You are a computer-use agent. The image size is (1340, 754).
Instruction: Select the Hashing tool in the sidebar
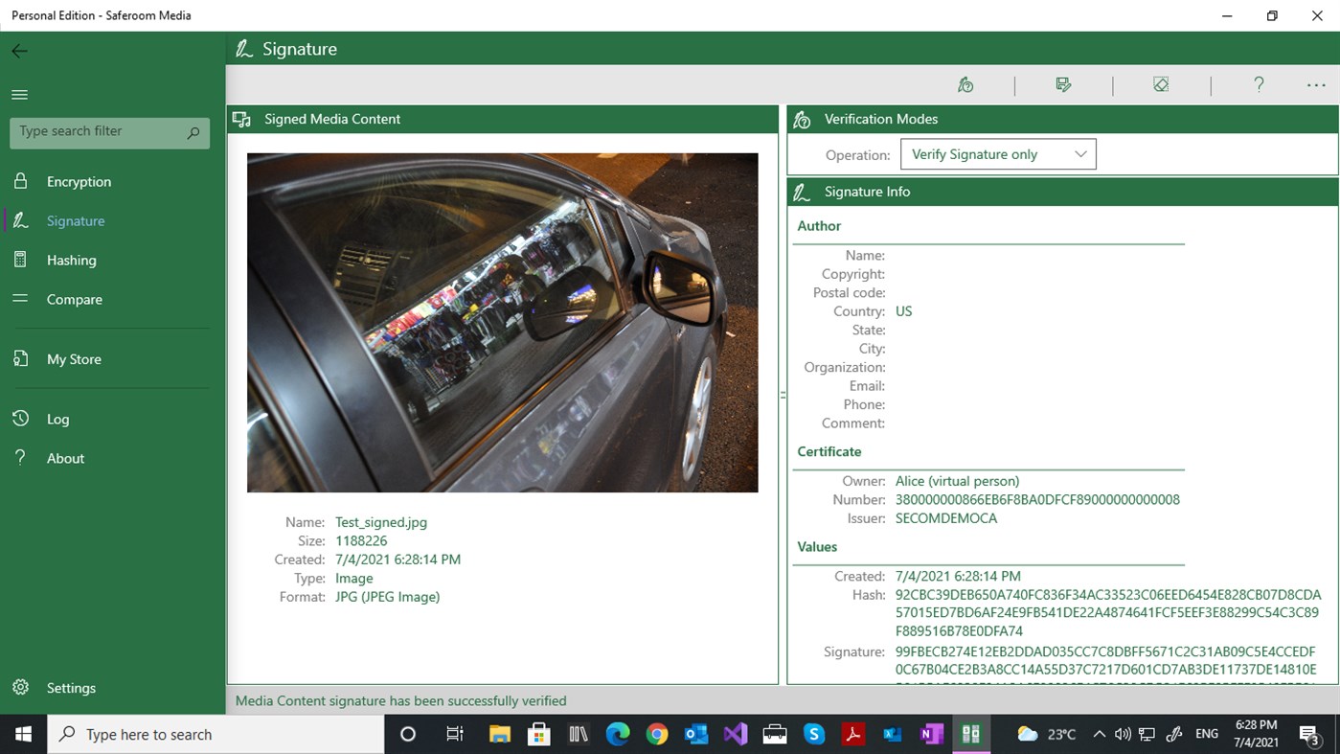tap(71, 260)
